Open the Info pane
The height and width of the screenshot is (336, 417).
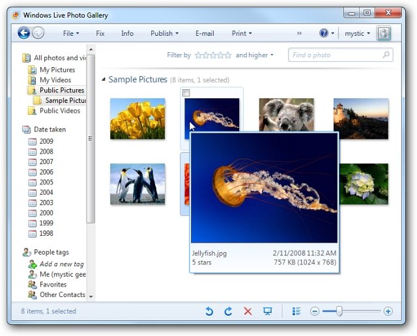click(127, 33)
